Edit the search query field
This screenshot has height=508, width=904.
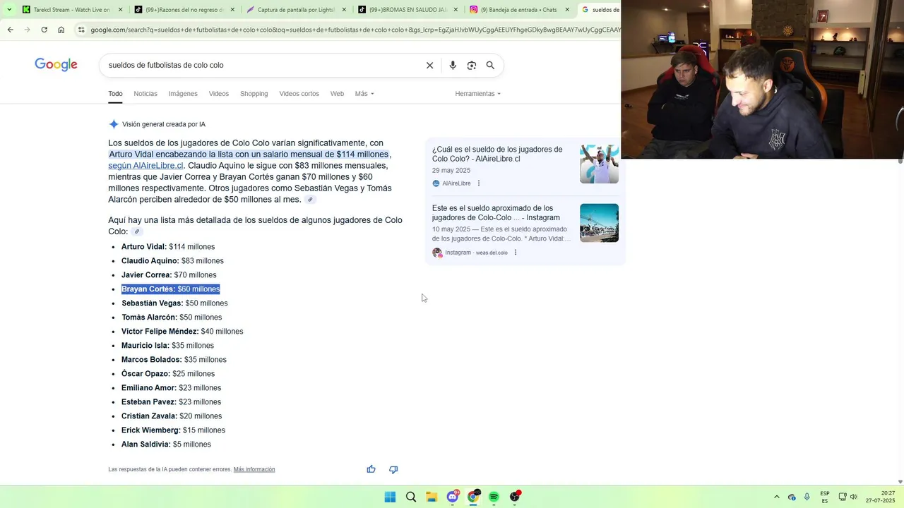point(261,65)
